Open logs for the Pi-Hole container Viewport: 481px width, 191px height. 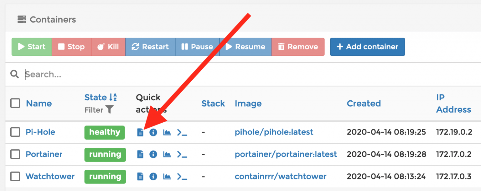pyautogui.click(x=140, y=132)
